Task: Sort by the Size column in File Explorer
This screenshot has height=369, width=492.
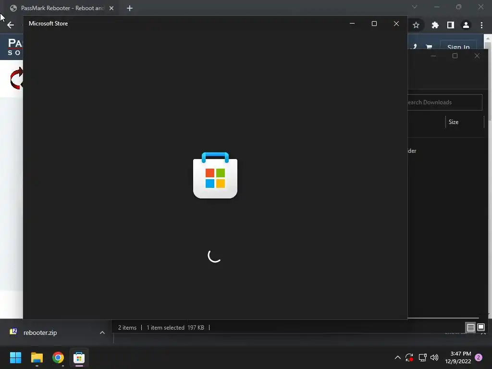Action: [x=465, y=122]
